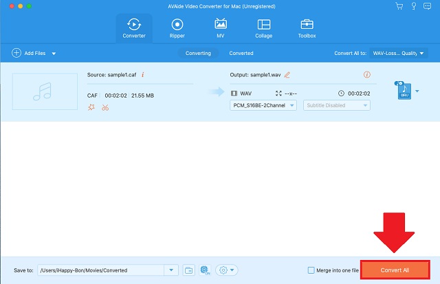Click the sample1.caf audio thumbnail
The width and height of the screenshot is (440, 284).
point(45,91)
